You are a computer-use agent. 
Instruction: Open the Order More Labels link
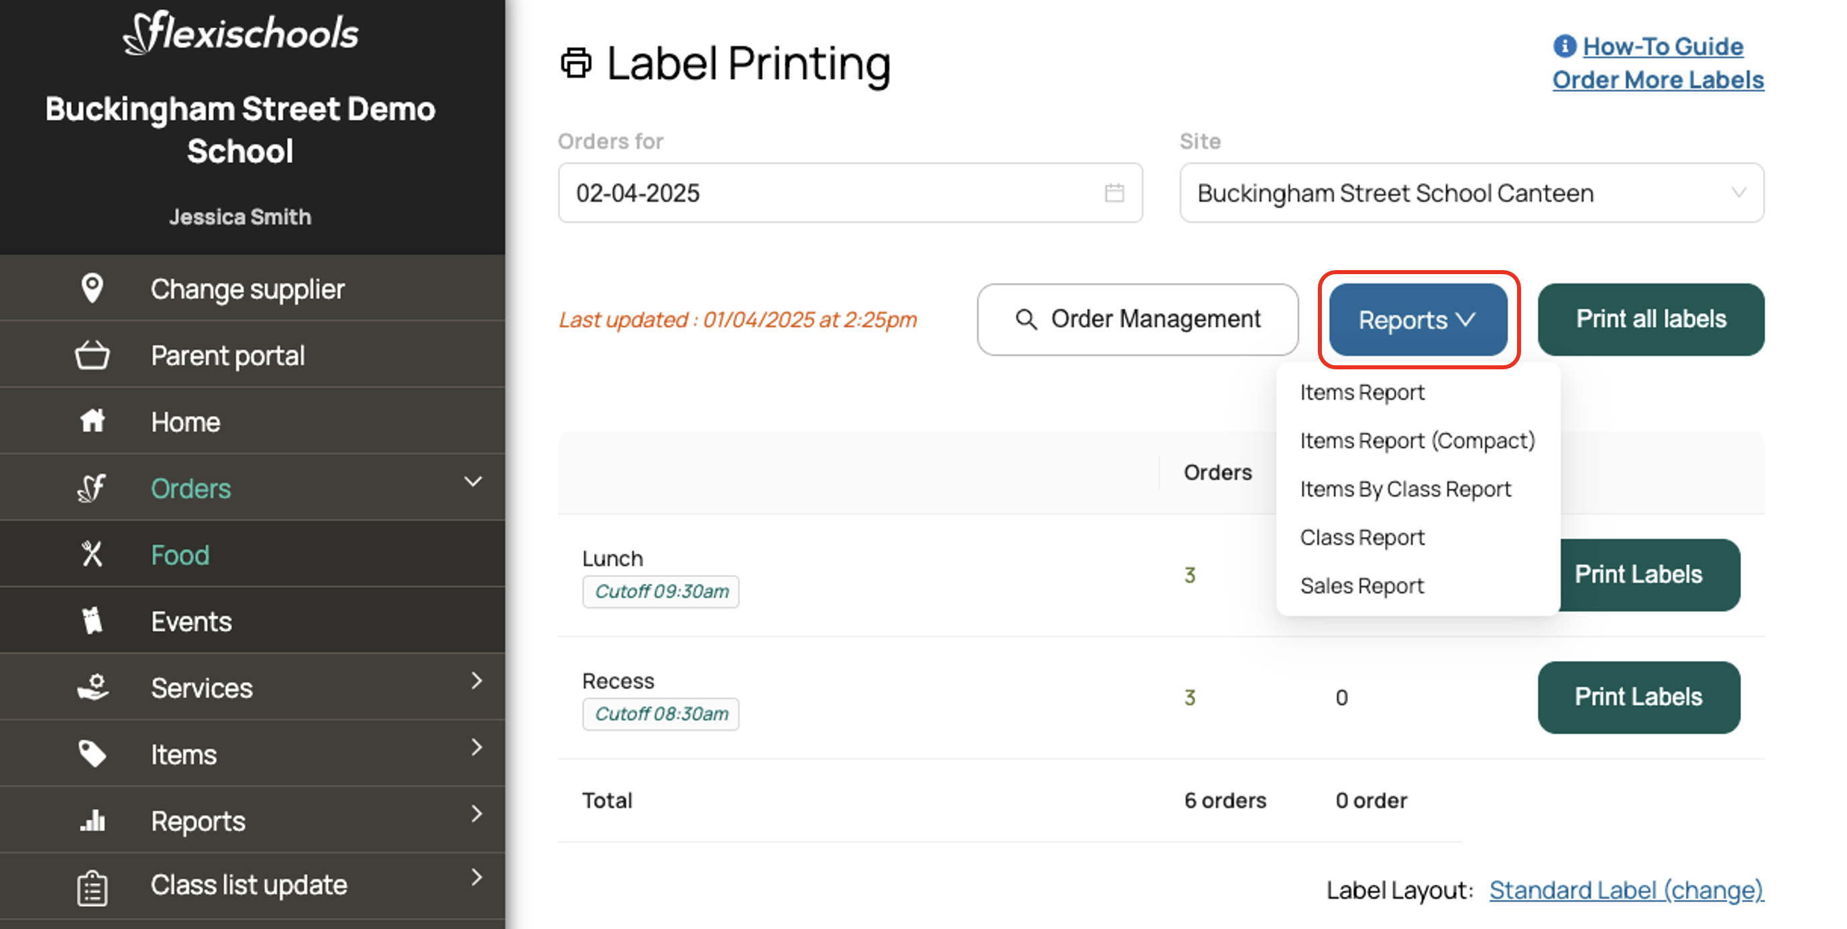click(x=1658, y=80)
